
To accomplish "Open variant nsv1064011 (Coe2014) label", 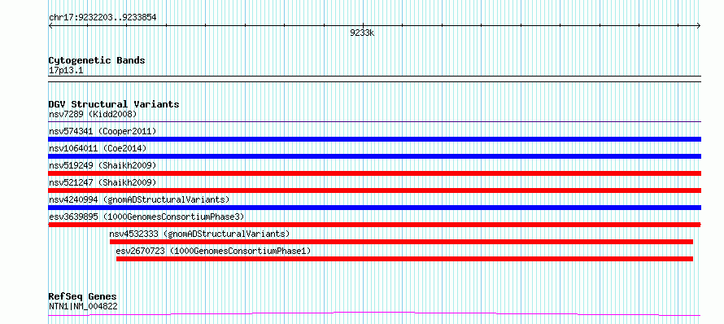I will click(98, 148).
